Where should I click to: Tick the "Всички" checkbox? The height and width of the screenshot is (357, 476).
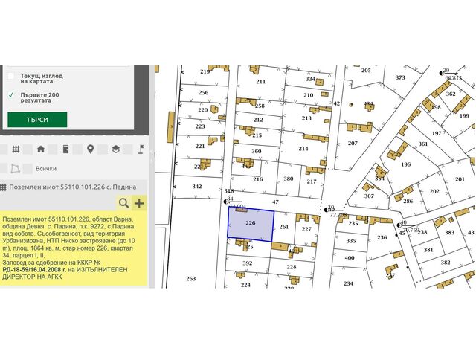tap(28, 169)
